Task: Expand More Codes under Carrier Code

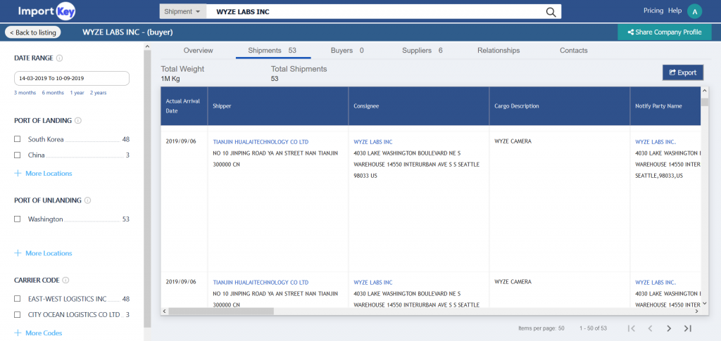Action: [38, 333]
